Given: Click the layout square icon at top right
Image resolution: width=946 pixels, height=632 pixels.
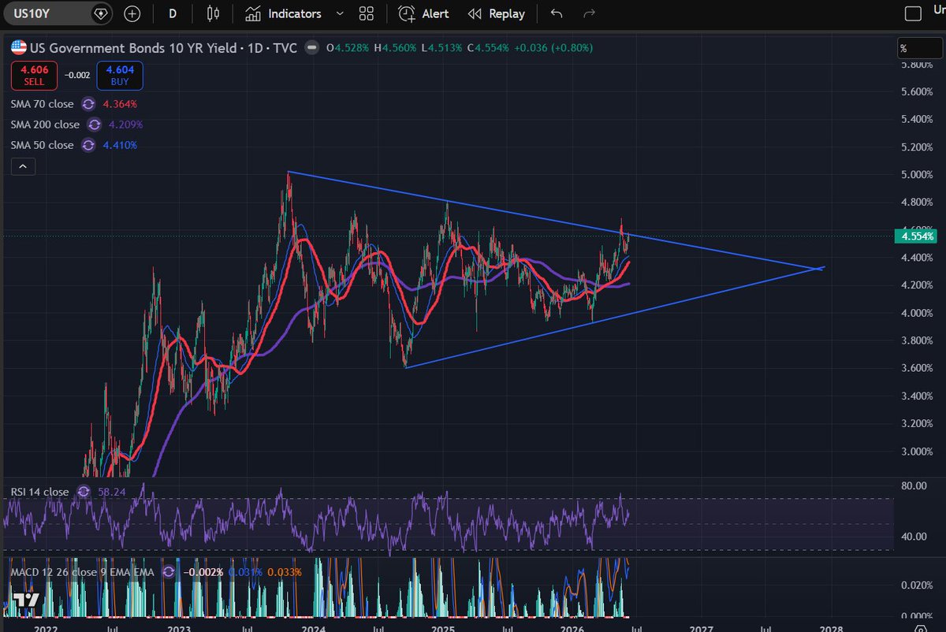Looking at the screenshot, I should [913, 13].
